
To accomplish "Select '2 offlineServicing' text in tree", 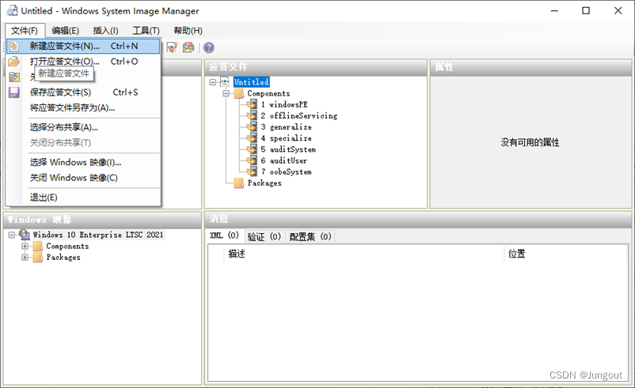I will coord(298,116).
